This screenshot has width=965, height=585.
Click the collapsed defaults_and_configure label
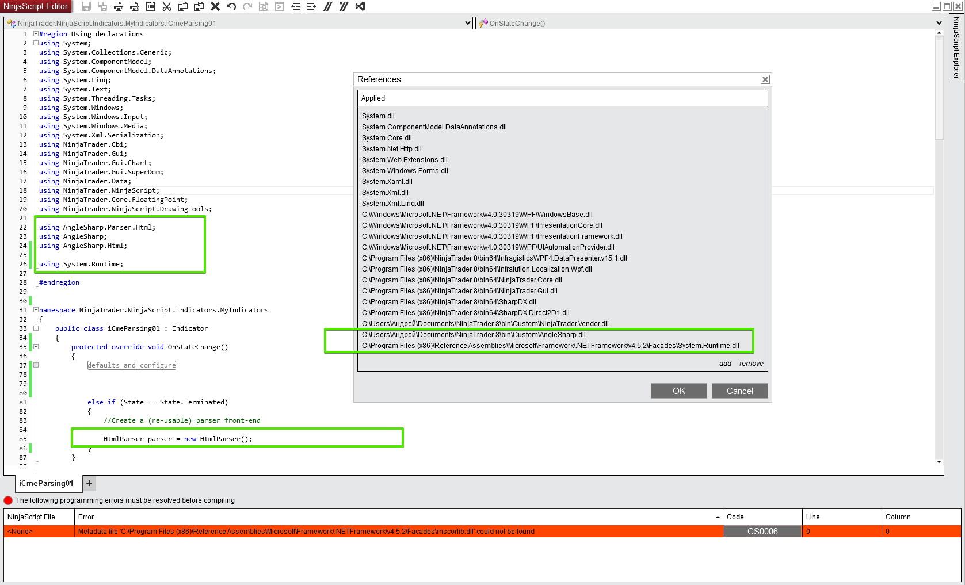(x=132, y=365)
